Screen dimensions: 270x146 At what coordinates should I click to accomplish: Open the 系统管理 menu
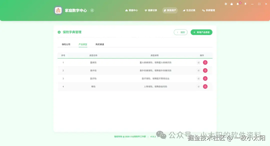tap(208, 10)
